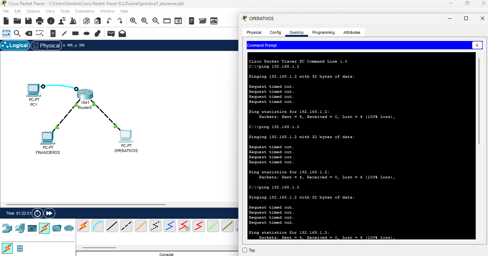The width and height of the screenshot is (488, 256).
Task: Select the light-blue console cable
Action: (98, 226)
